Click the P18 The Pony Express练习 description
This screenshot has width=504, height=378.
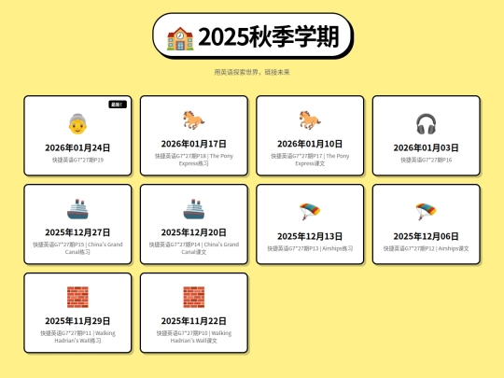tap(194, 160)
